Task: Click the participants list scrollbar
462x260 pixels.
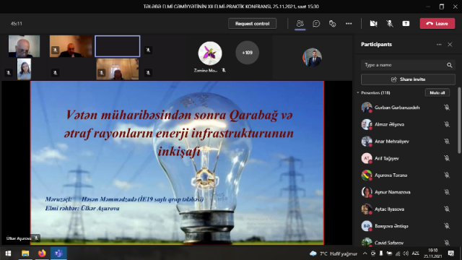Action: tap(459, 121)
